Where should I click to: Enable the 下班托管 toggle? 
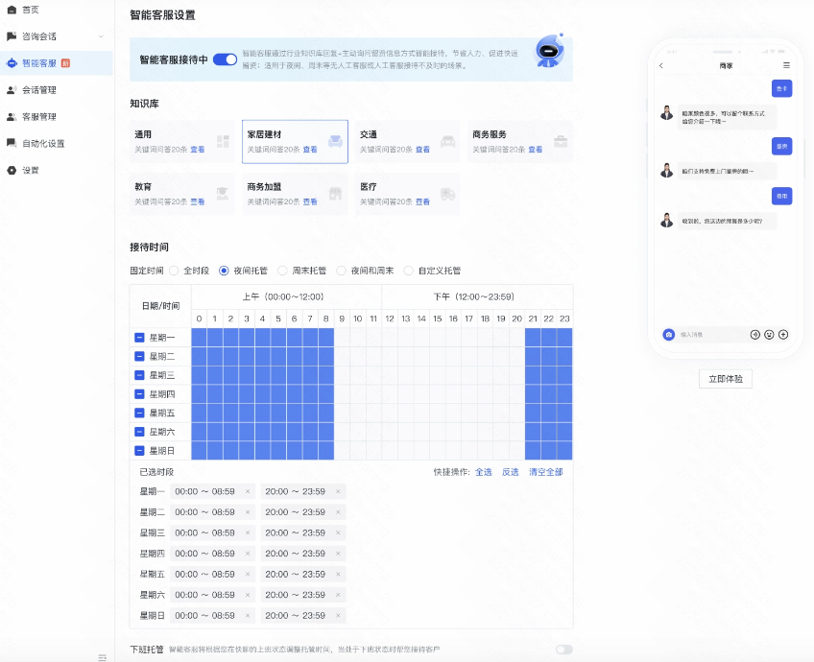[563, 650]
